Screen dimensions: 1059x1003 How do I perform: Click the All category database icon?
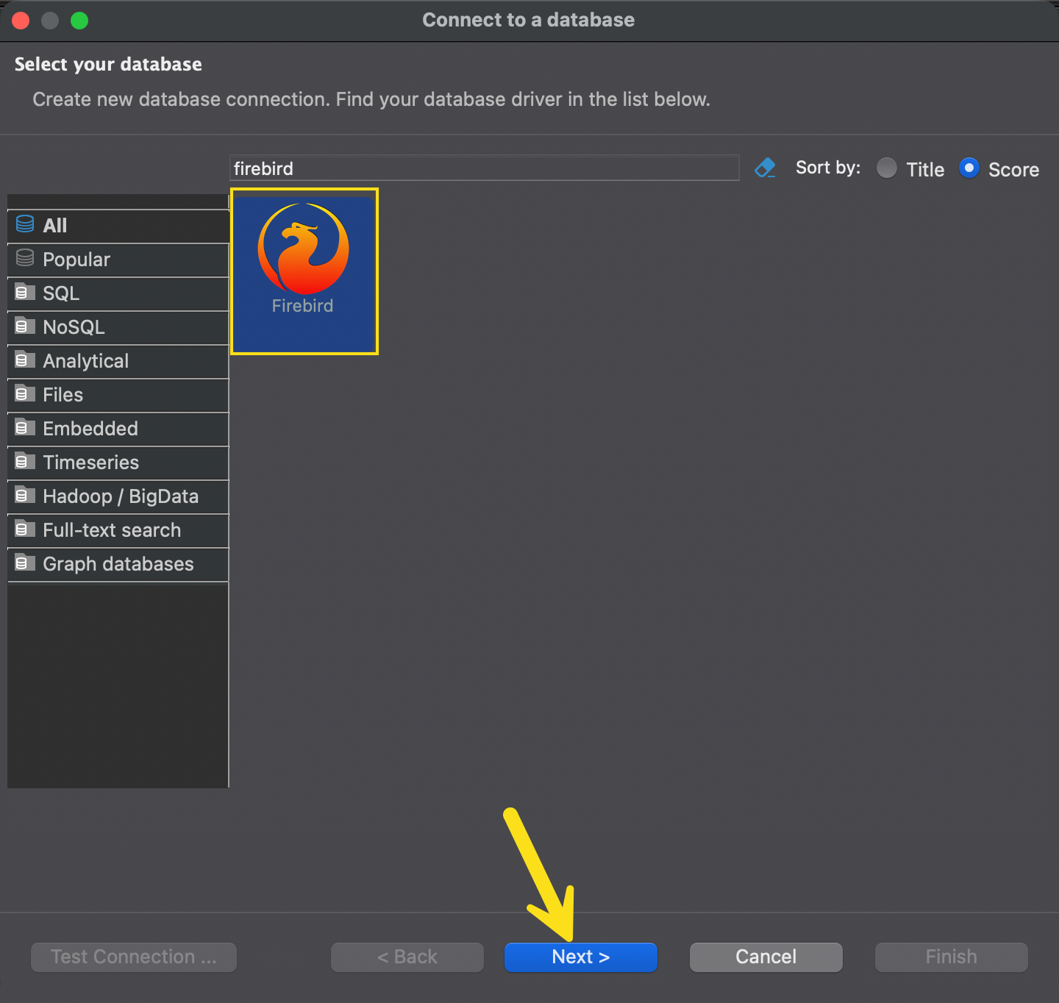[x=25, y=224]
